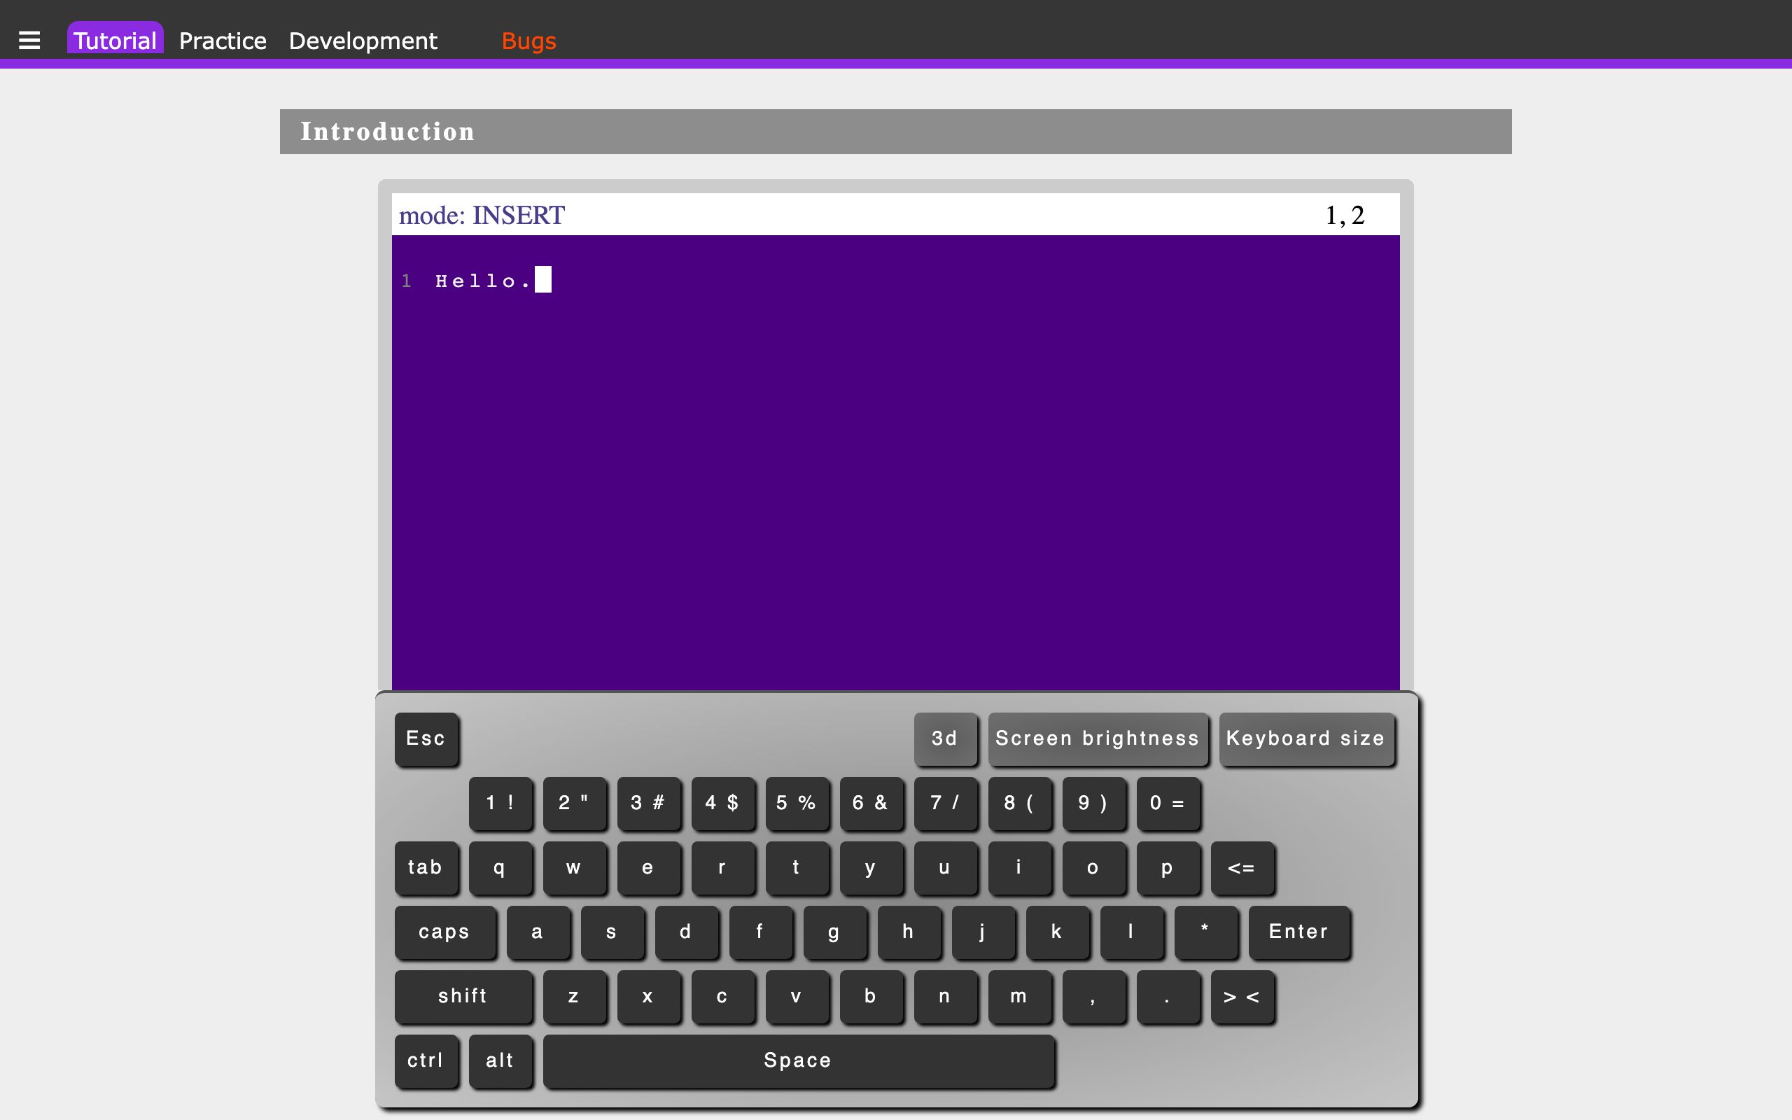This screenshot has width=1792, height=1120.
Task: Open the Practice tab
Action: pos(223,41)
